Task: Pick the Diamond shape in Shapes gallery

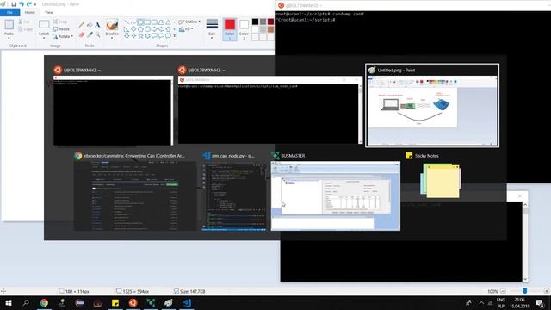Action: pyautogui.click(x=133, y=29)
